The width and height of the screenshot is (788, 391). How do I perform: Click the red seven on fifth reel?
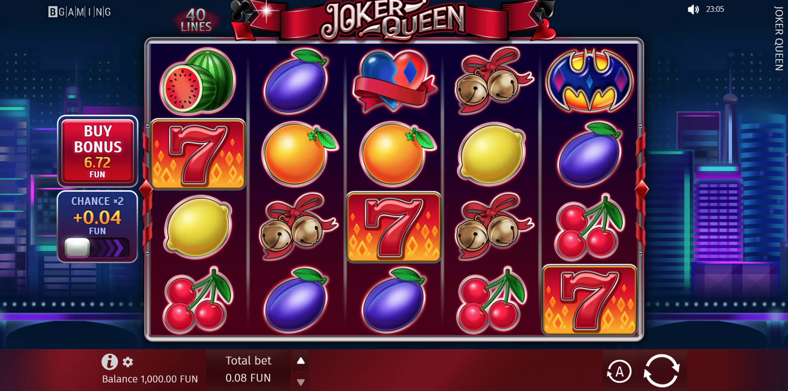[589, 300]
